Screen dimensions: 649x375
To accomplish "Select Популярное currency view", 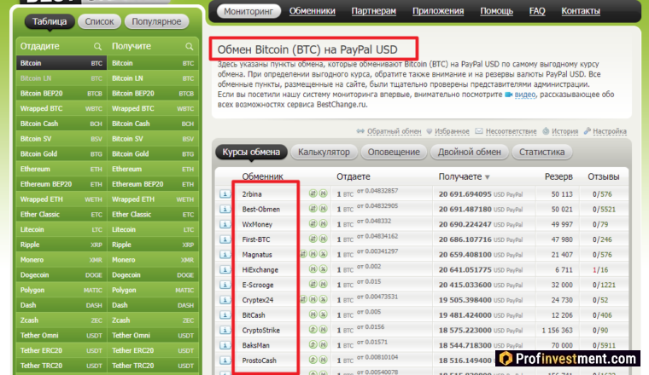I will [x=156, y=21].
